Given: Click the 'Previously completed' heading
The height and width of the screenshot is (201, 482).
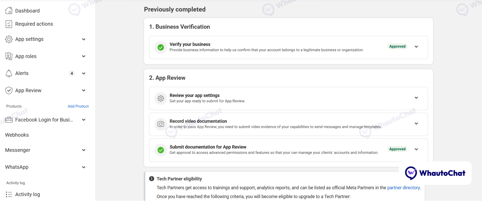Looking at the screenshot, I should 175,9.
